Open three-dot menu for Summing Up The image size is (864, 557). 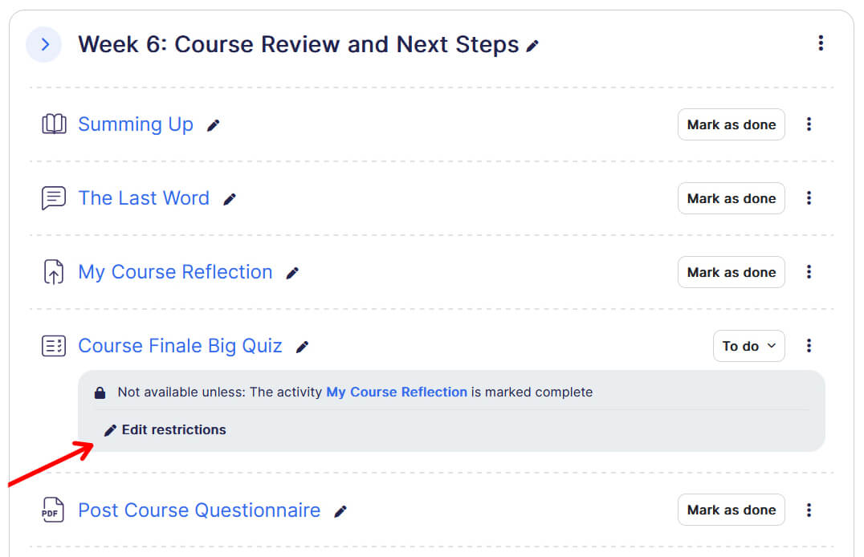coord(809,124)
